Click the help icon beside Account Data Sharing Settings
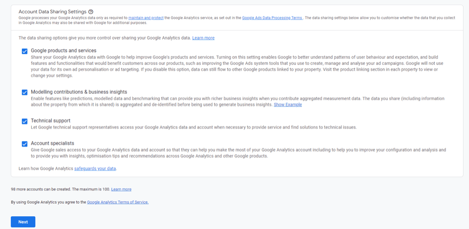 [91, 12]
